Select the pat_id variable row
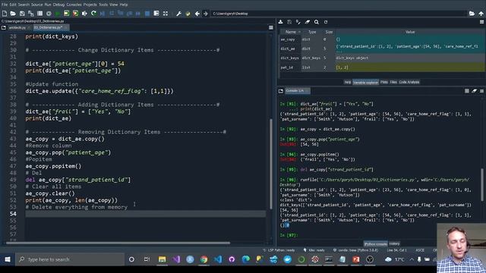Image resolution: width=486 pixels, height=273 pixels. [x=382, y=67]
